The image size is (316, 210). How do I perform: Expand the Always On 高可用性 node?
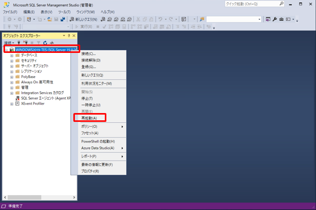click(12, 82)
